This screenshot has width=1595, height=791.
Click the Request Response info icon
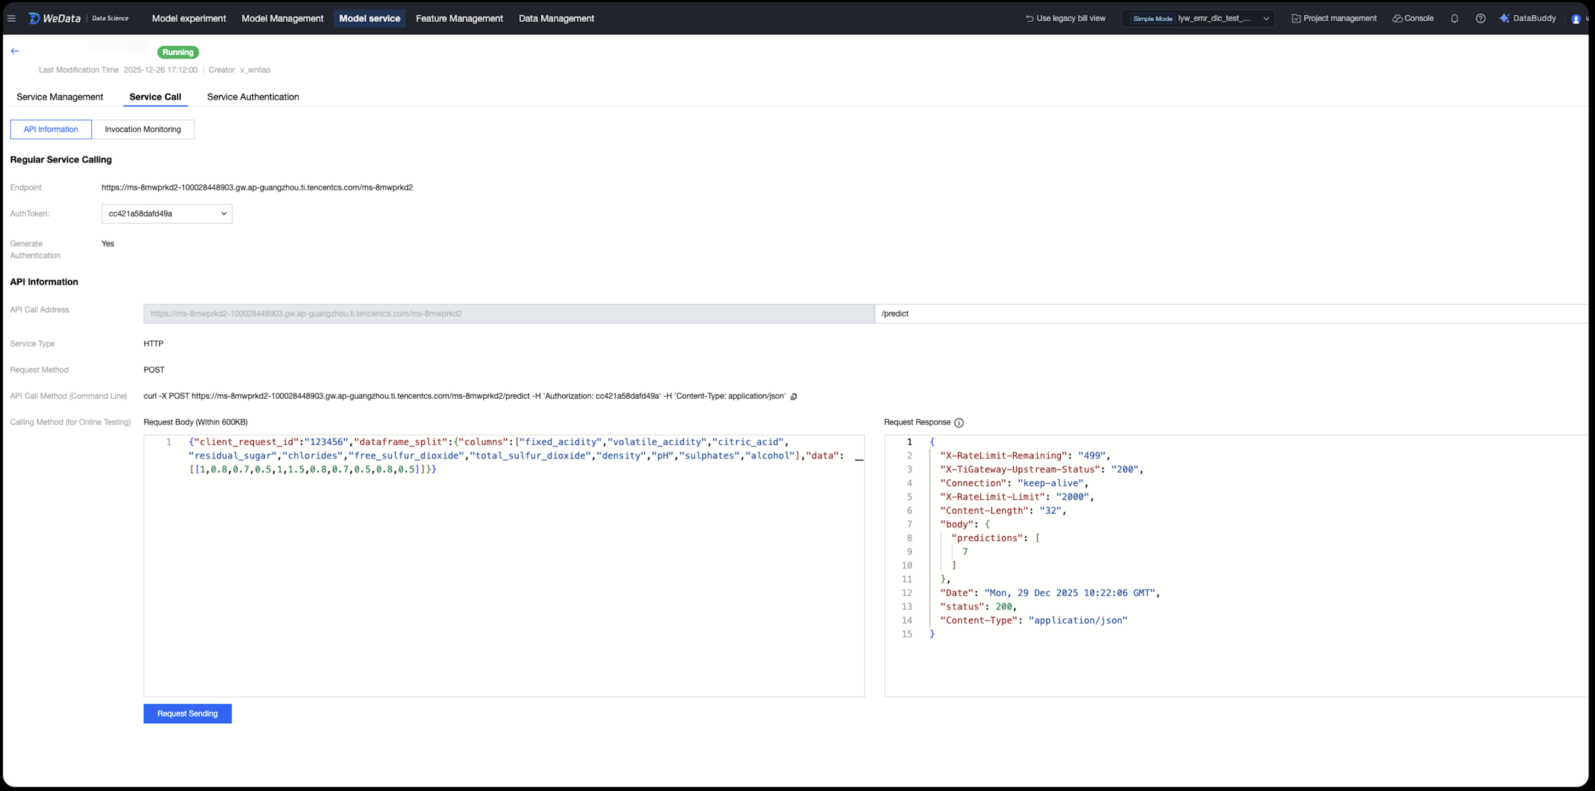(958, 423)
